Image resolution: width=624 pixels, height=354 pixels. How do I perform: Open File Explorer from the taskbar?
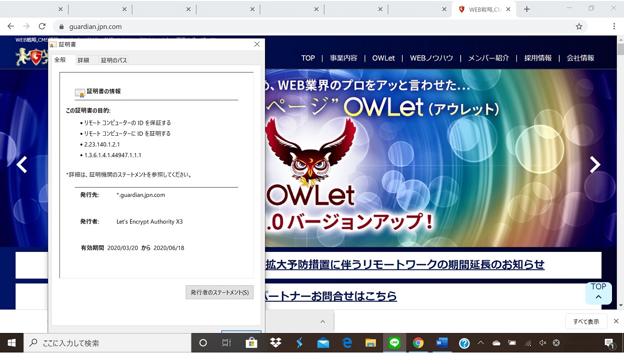[x=371, y=343]
